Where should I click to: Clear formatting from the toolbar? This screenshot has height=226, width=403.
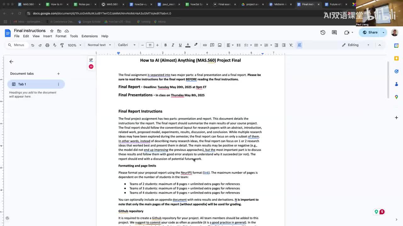click(x=291, y=45)
